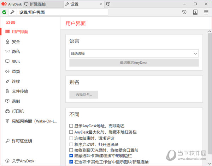Click the AnyDesk logo icon

[4, 4]
